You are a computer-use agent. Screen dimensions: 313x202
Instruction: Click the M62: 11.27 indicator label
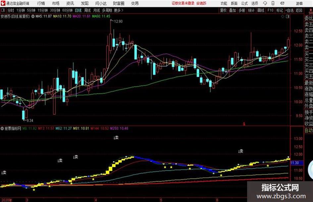coord(64,128)
